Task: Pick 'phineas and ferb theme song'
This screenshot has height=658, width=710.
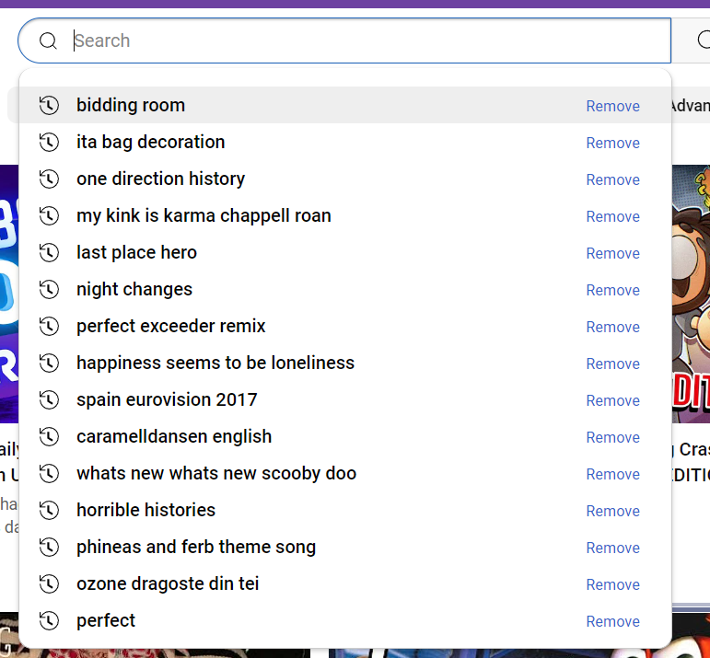Action: (x=345, y=547)
